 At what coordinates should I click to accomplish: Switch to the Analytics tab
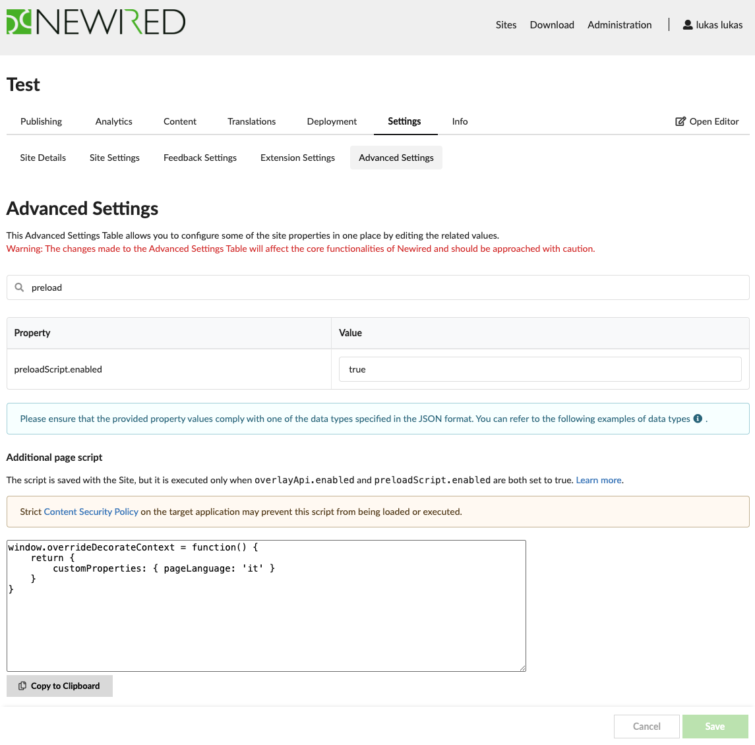tap(113, 121)
